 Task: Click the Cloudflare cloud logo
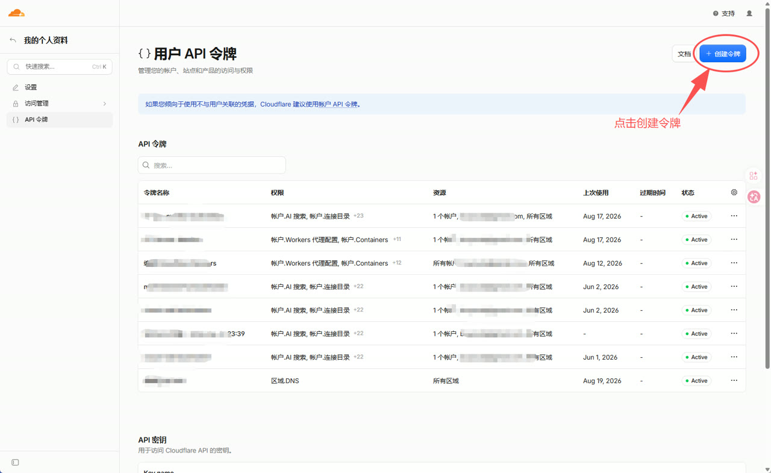click(x=16, y=13)
